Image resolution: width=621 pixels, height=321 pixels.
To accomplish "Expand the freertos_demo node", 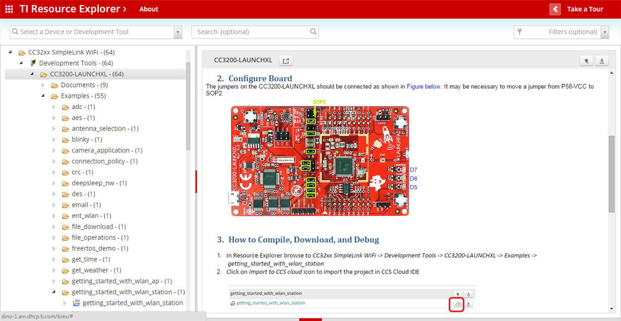I will pos(54,248).
